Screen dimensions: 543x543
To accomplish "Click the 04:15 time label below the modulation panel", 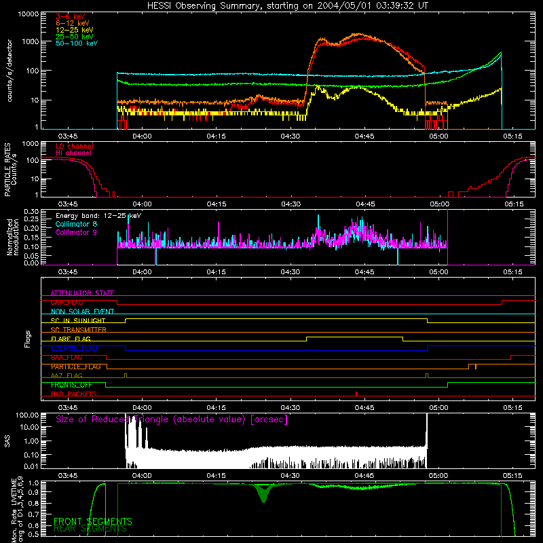I will tap(216, 272).
